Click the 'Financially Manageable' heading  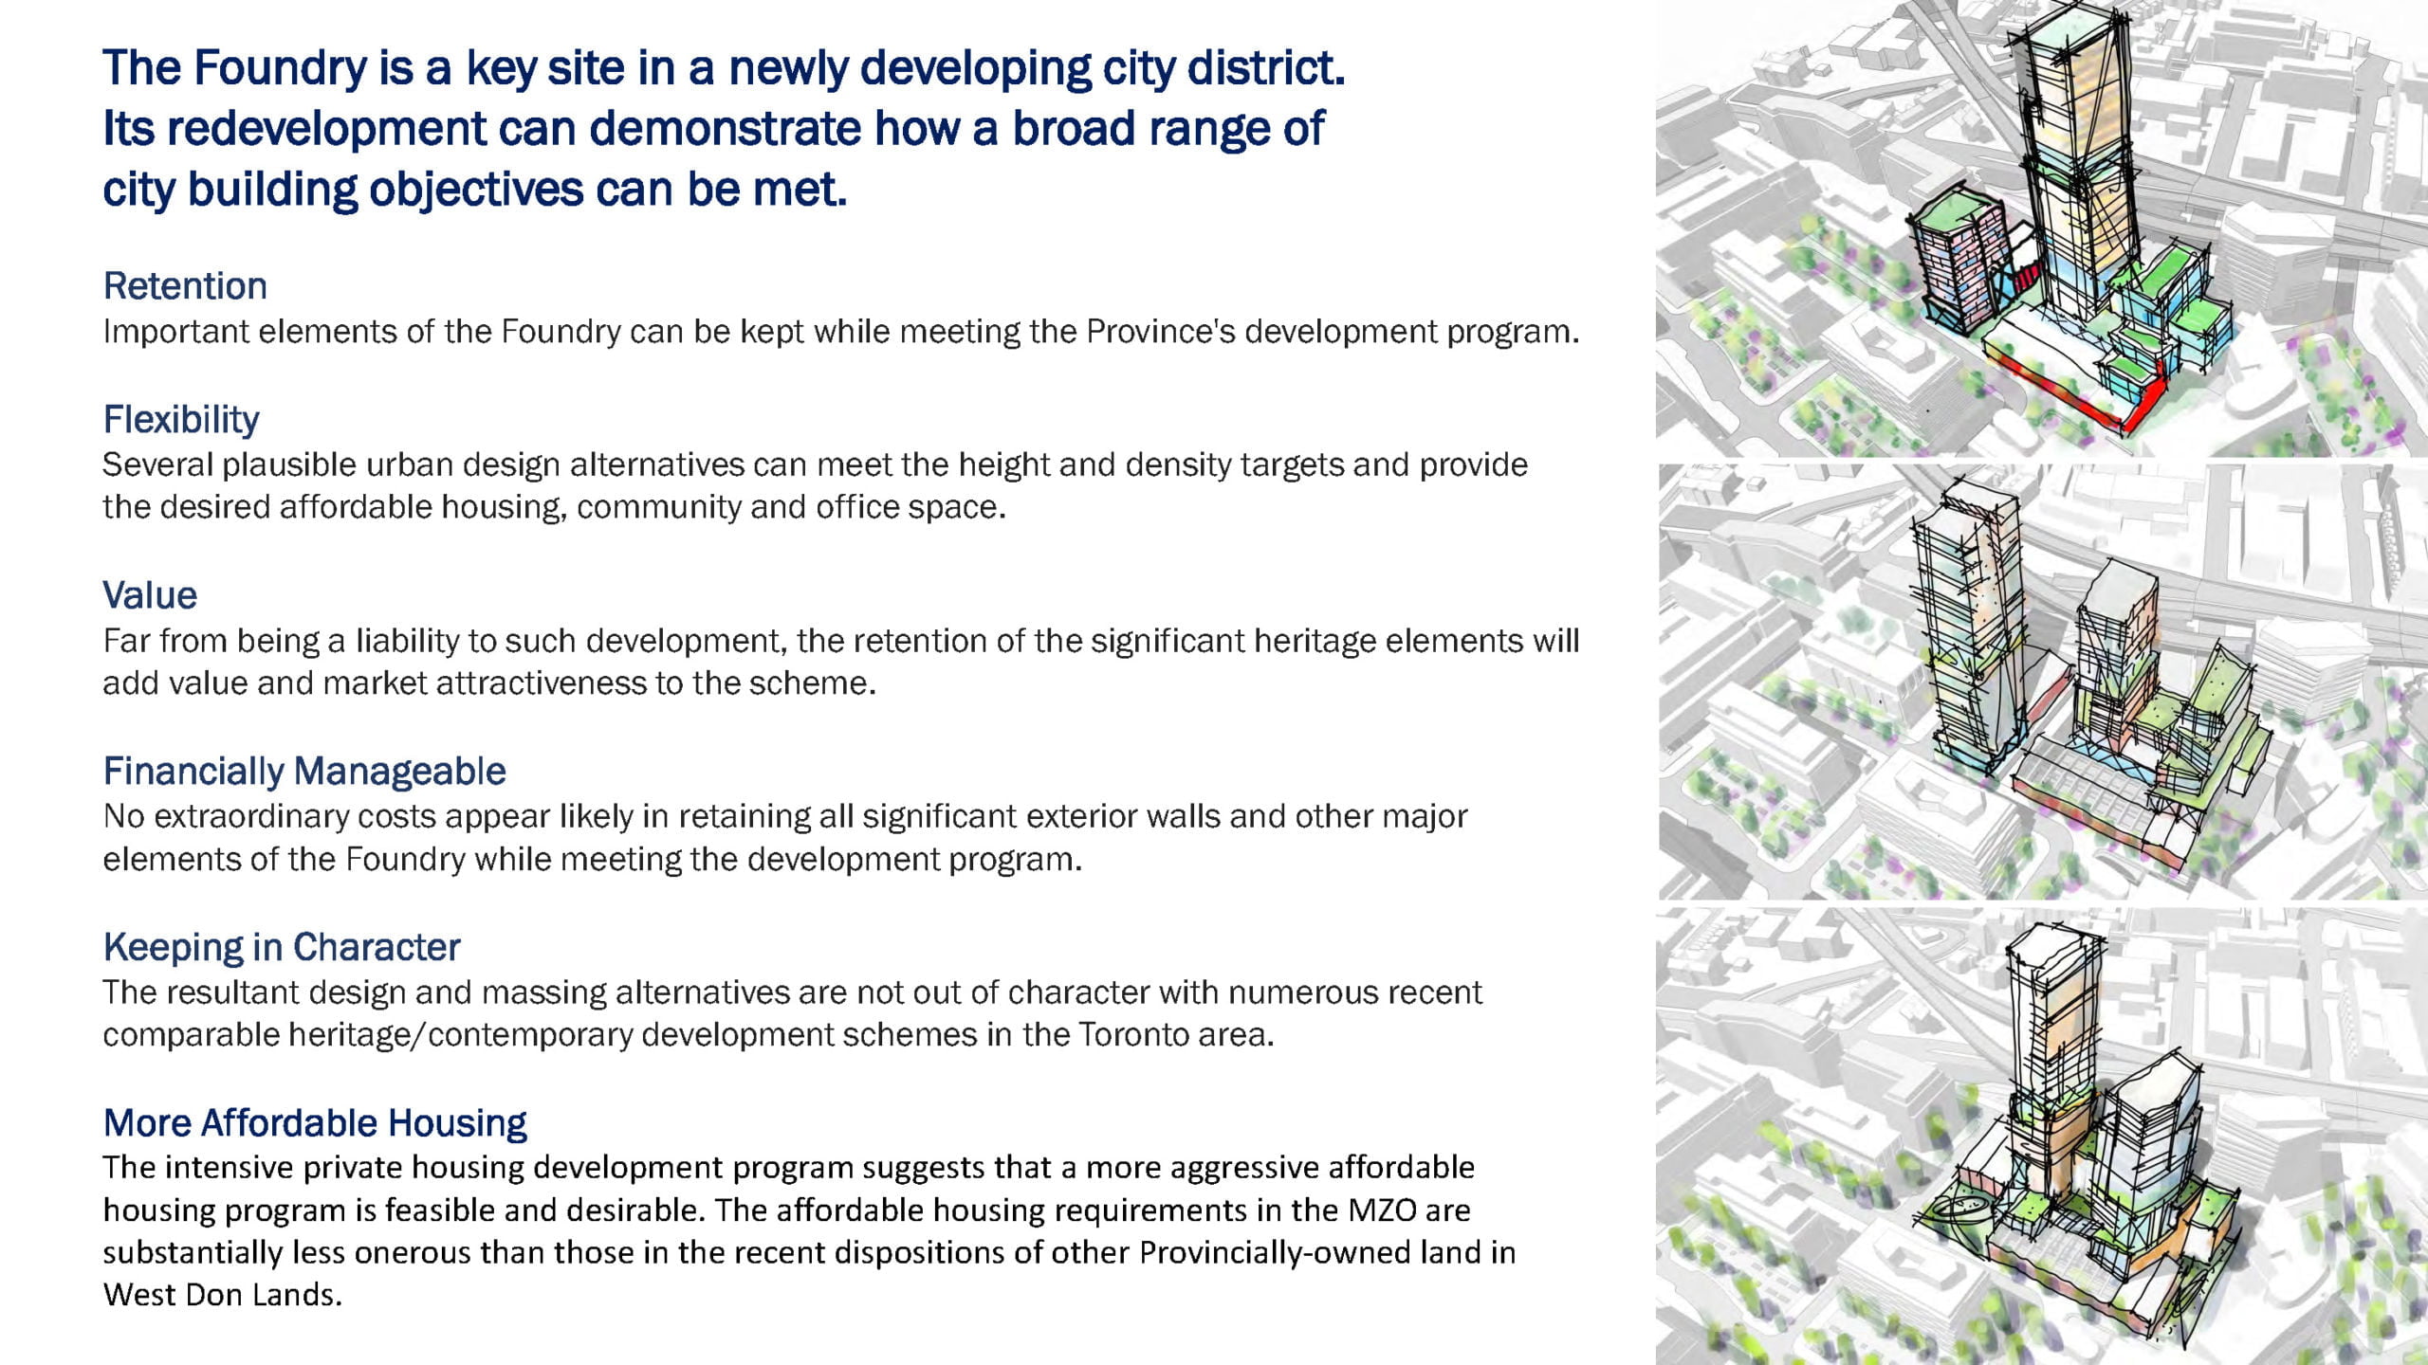pyautogui.click(x=304, y=772)
